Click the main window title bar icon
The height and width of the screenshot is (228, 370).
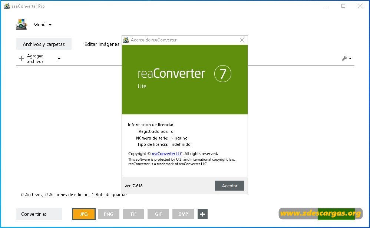tap(7, 6)
